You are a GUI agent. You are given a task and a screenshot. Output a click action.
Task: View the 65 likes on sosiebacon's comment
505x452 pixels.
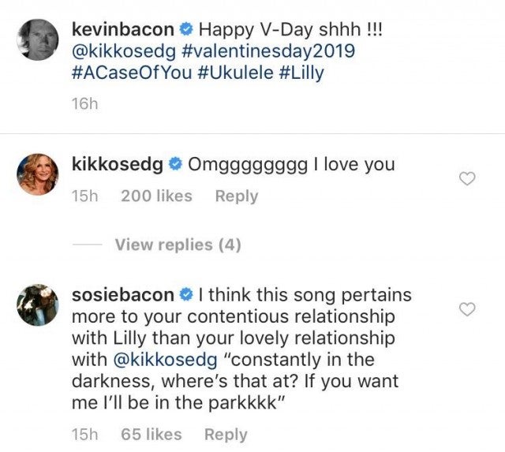click(151, 434)
